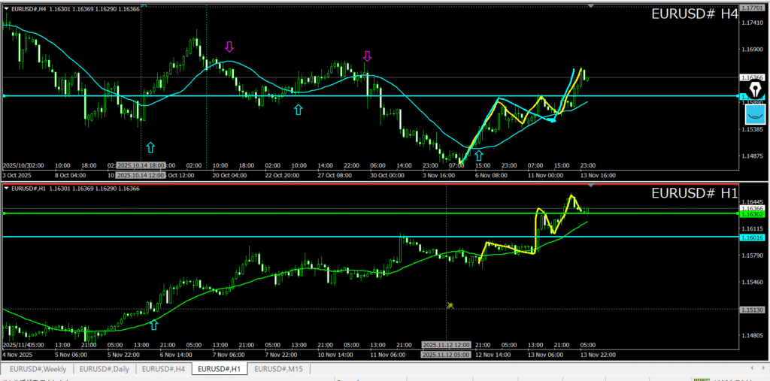Click the chart shift triangle atop H4 chart
This screenshot has width=770, height=381.
591,5
